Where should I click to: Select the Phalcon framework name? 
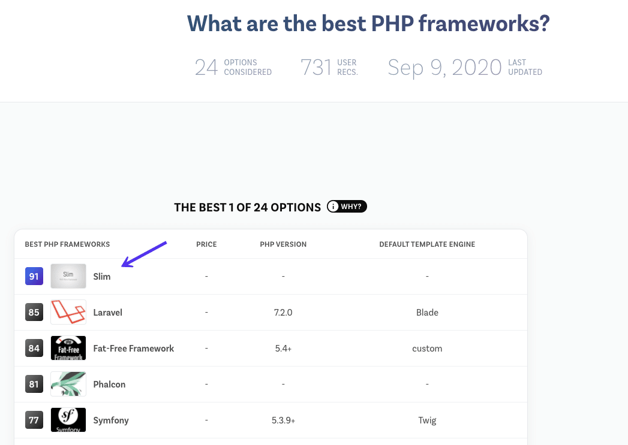[109, 384]
